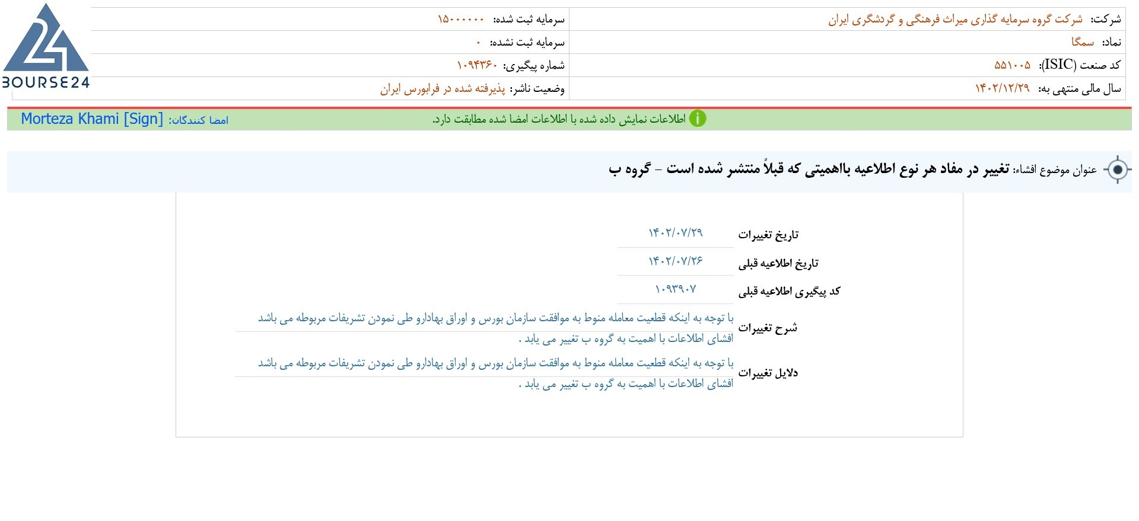The width and height of the screenshot is (1139, 521).
Task: Click the "شماره پیگیری:" label
Action: click(x=534, y=65)
